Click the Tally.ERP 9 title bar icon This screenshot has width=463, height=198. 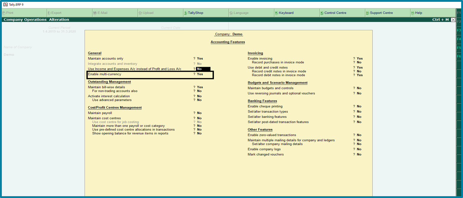[x=5, y=5]
